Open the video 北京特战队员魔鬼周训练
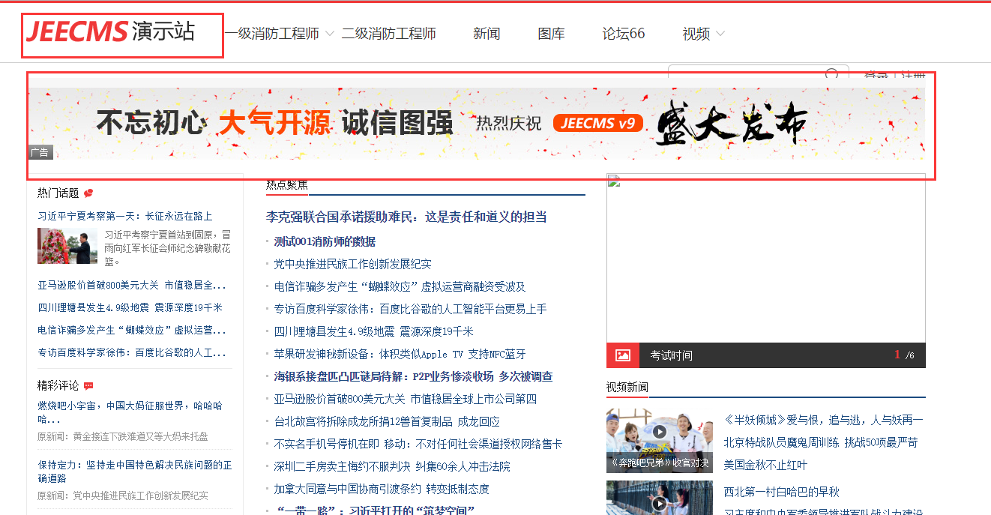Screen dimensions: 991x515 click(821, 442)
